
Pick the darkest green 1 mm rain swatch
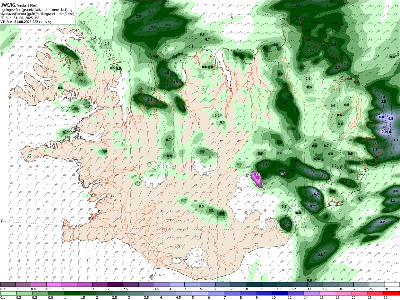click(72, 293)
